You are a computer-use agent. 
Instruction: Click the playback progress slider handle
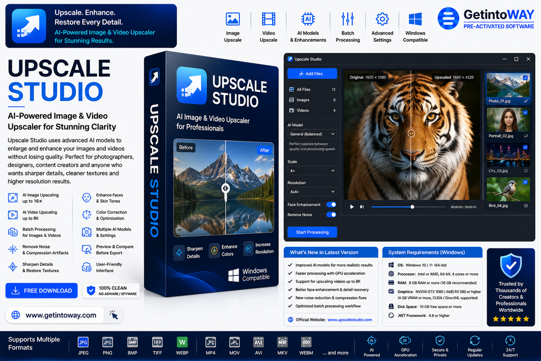click(412, 207)
